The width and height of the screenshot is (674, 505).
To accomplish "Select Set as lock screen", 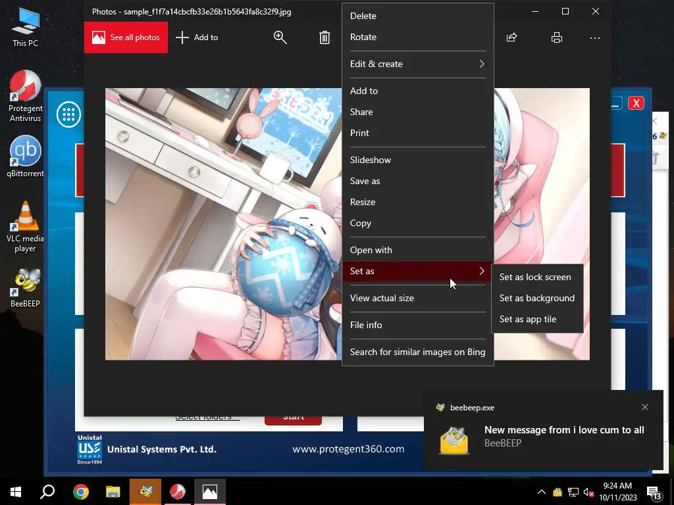I will (x=537, y=277).
